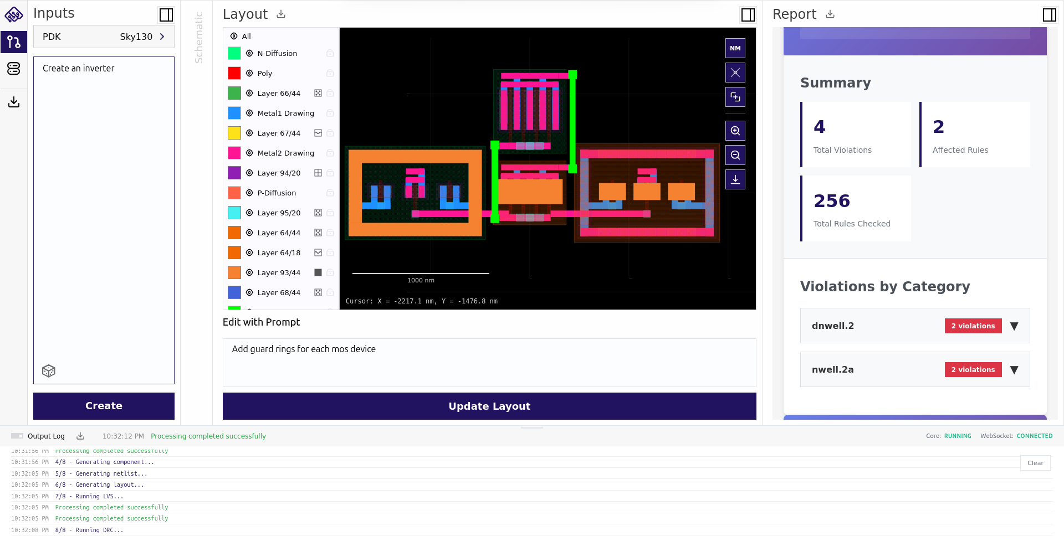Click the '7/8 - Running LVS...' log line
1064x536 pixels.
coord(89,496)
